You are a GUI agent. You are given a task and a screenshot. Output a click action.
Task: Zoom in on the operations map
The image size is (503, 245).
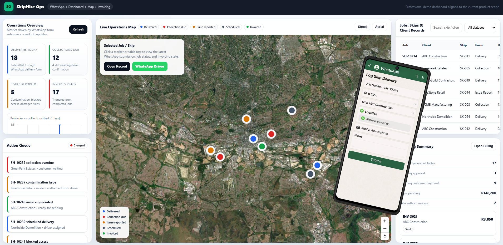385,221
